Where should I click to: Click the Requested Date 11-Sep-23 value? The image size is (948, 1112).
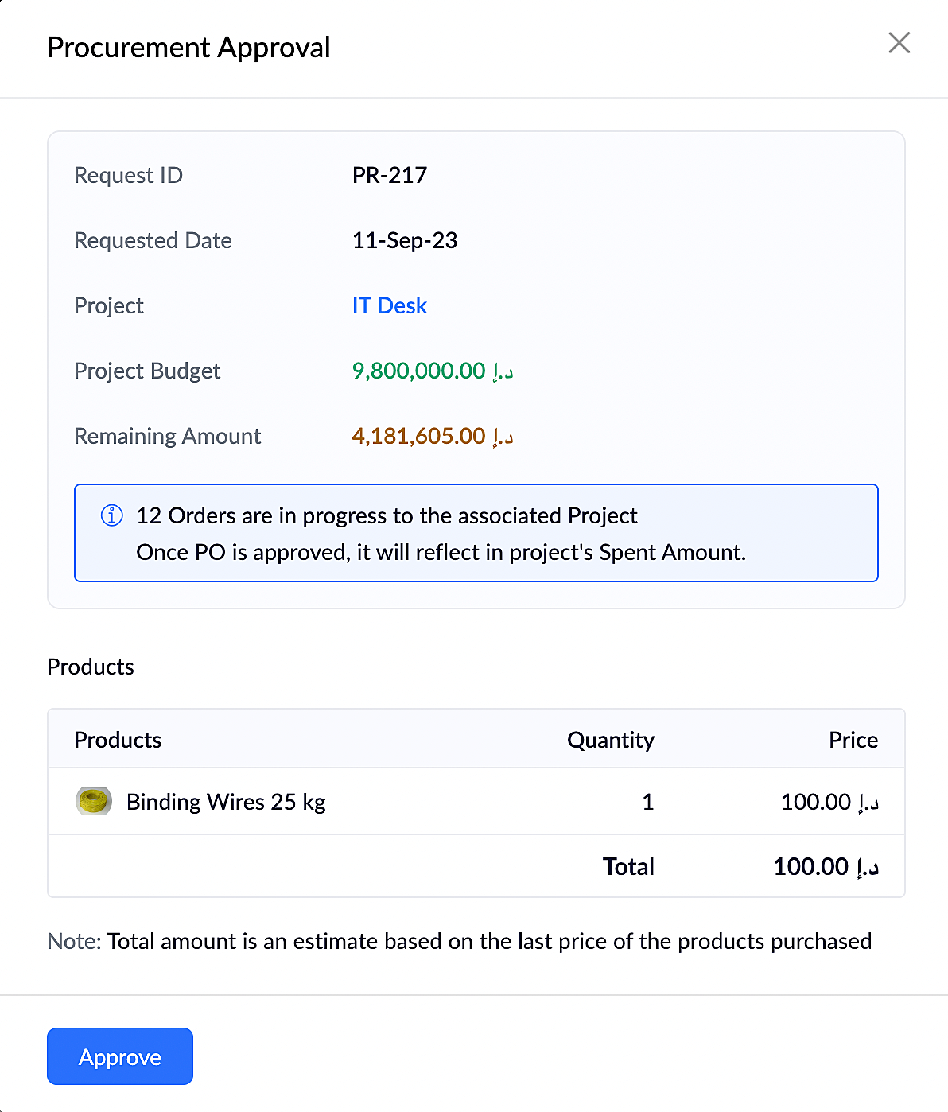405,241
